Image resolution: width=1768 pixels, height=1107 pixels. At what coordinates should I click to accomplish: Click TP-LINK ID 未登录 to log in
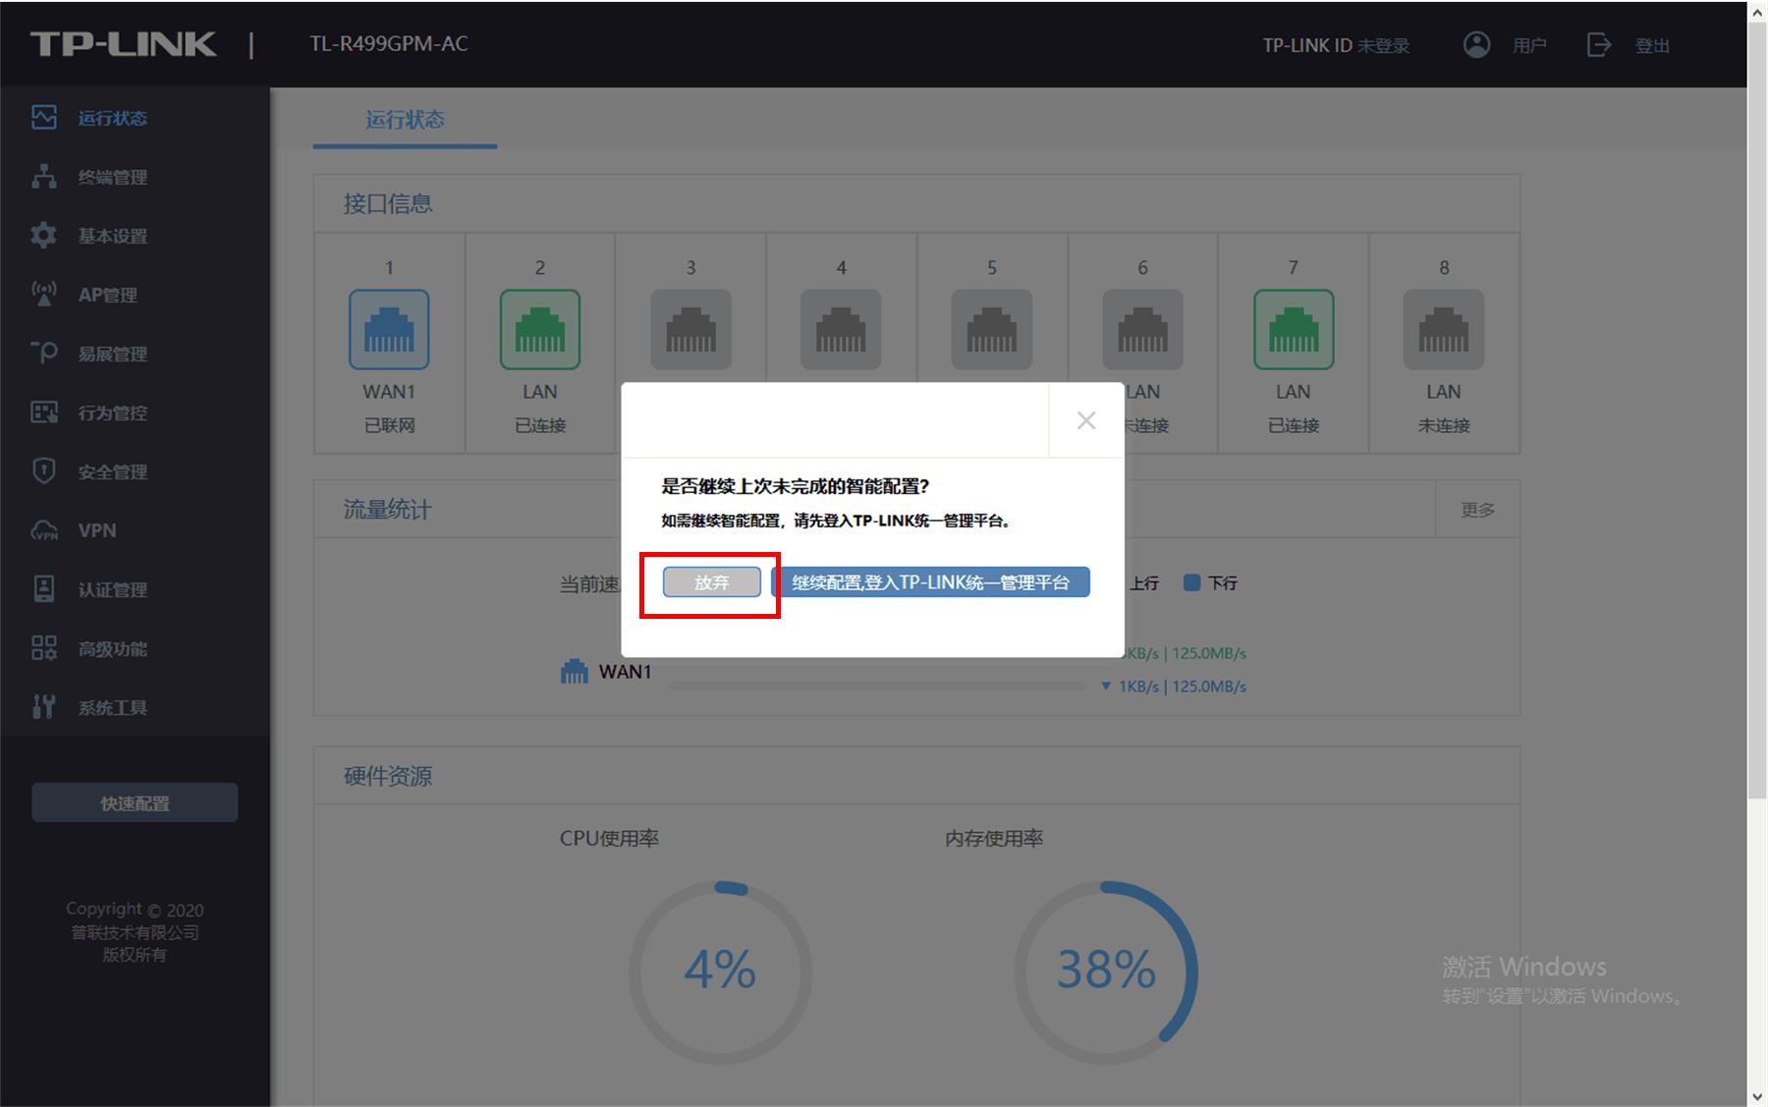coord(1336,44)
